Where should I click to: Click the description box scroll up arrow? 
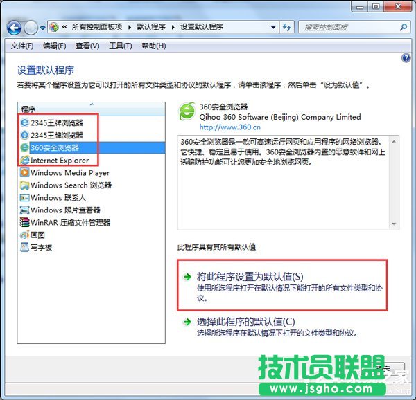point(394,142)
